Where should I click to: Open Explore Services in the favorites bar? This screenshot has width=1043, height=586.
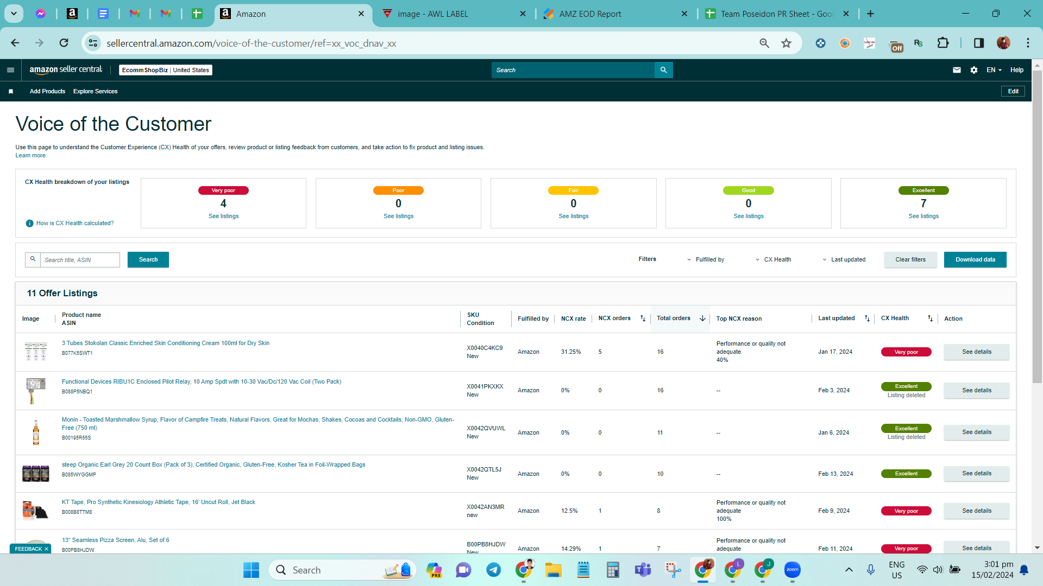tap(95, 92)
